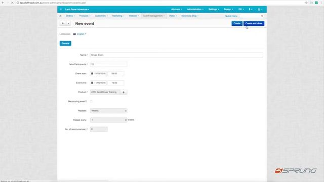Click the Max Participants field
The width and height of the screenshot is (324, 182).
pos(108,64)
